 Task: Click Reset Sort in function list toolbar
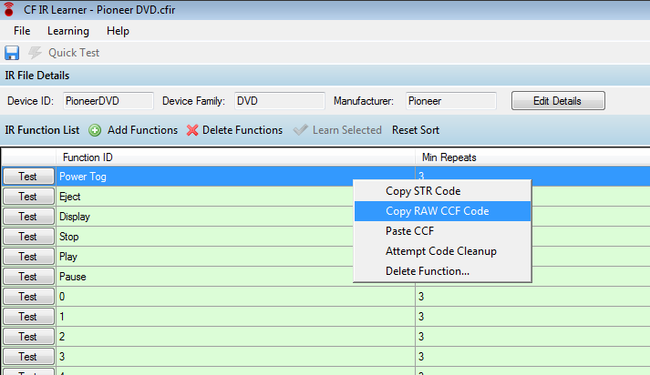pyautogui.click(x=416, y=130)
